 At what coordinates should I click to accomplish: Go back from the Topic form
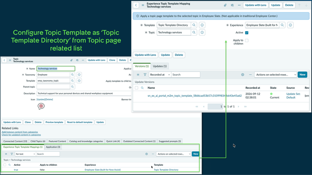[x=4, y=60]
